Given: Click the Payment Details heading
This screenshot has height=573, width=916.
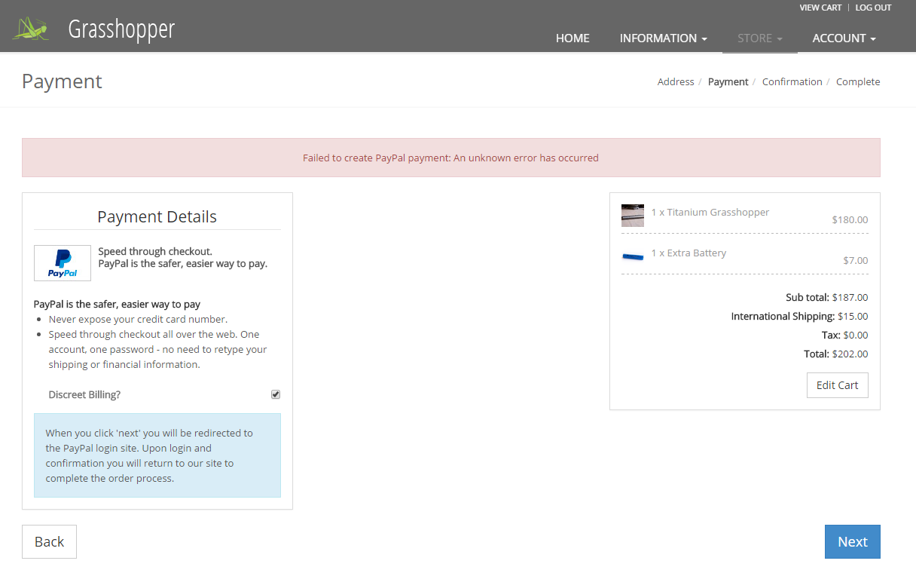Looking at the screenshot, I should point(157,216).
